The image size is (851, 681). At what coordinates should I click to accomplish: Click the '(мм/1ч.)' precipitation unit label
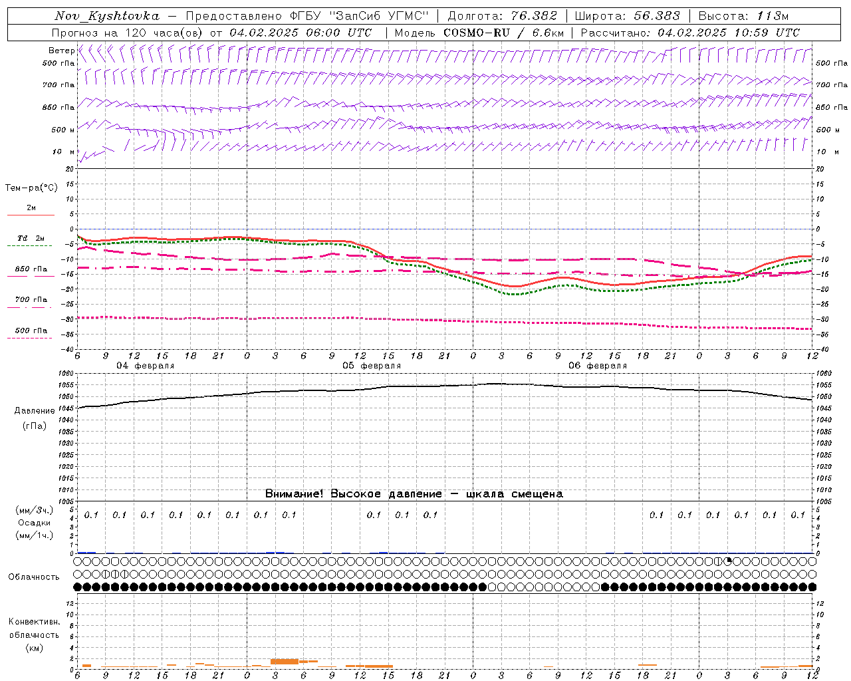tap(35, 535)
